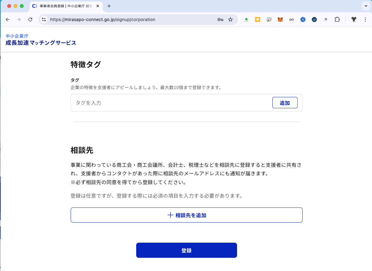Click the site information icon beside URL

point(44,20)
